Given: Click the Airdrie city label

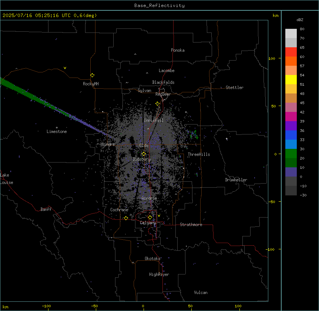Looking at the screenshot, I should 149,198.
